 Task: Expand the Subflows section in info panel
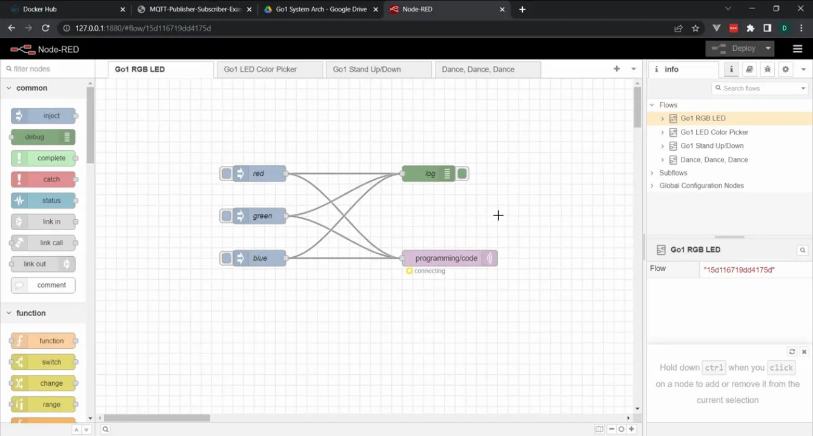[652, 173]
